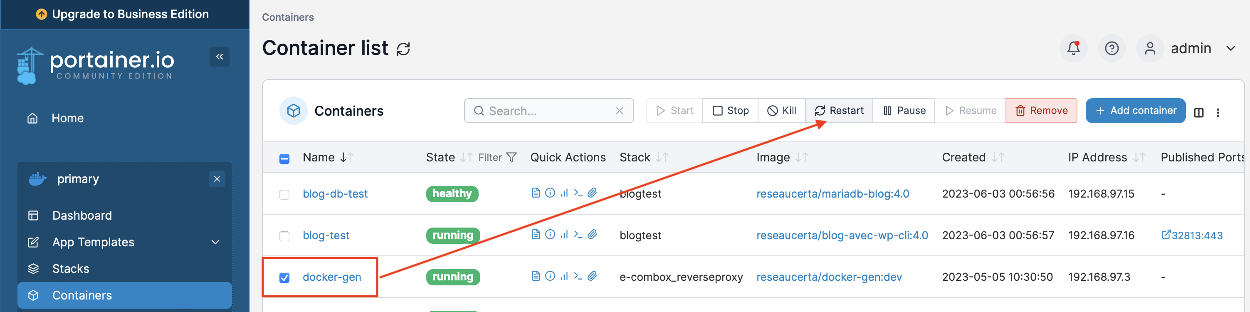Open stats icon for docker-gen
Screen dimensions: 1250x312
[x=564, y=277]
